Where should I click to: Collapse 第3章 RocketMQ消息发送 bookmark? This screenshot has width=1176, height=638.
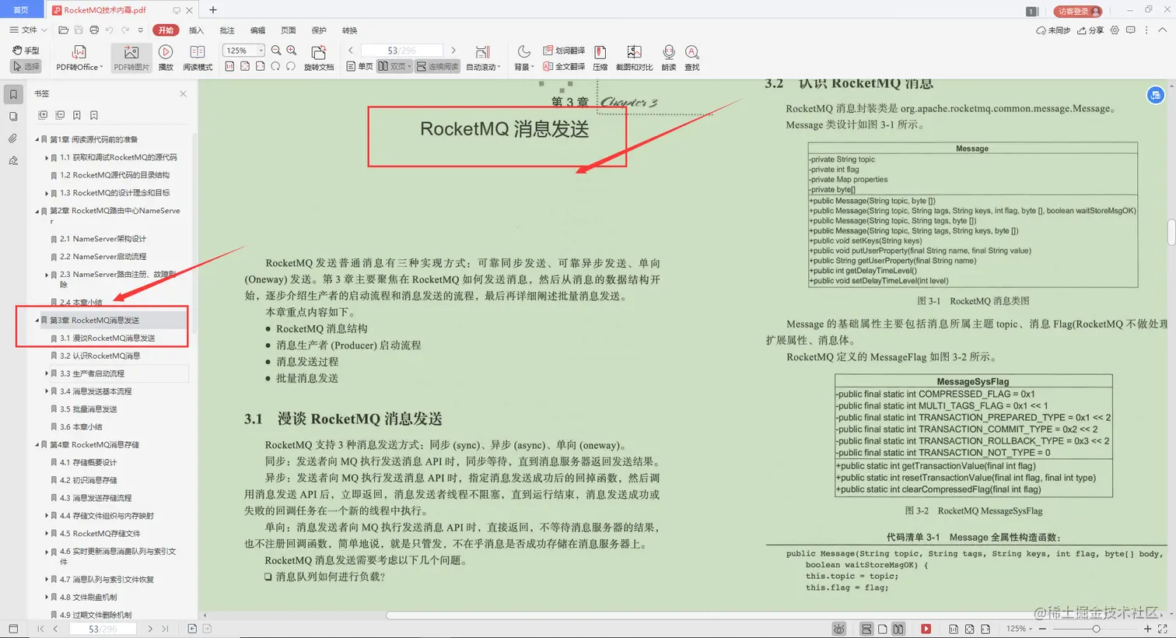(x=37, y=320)
